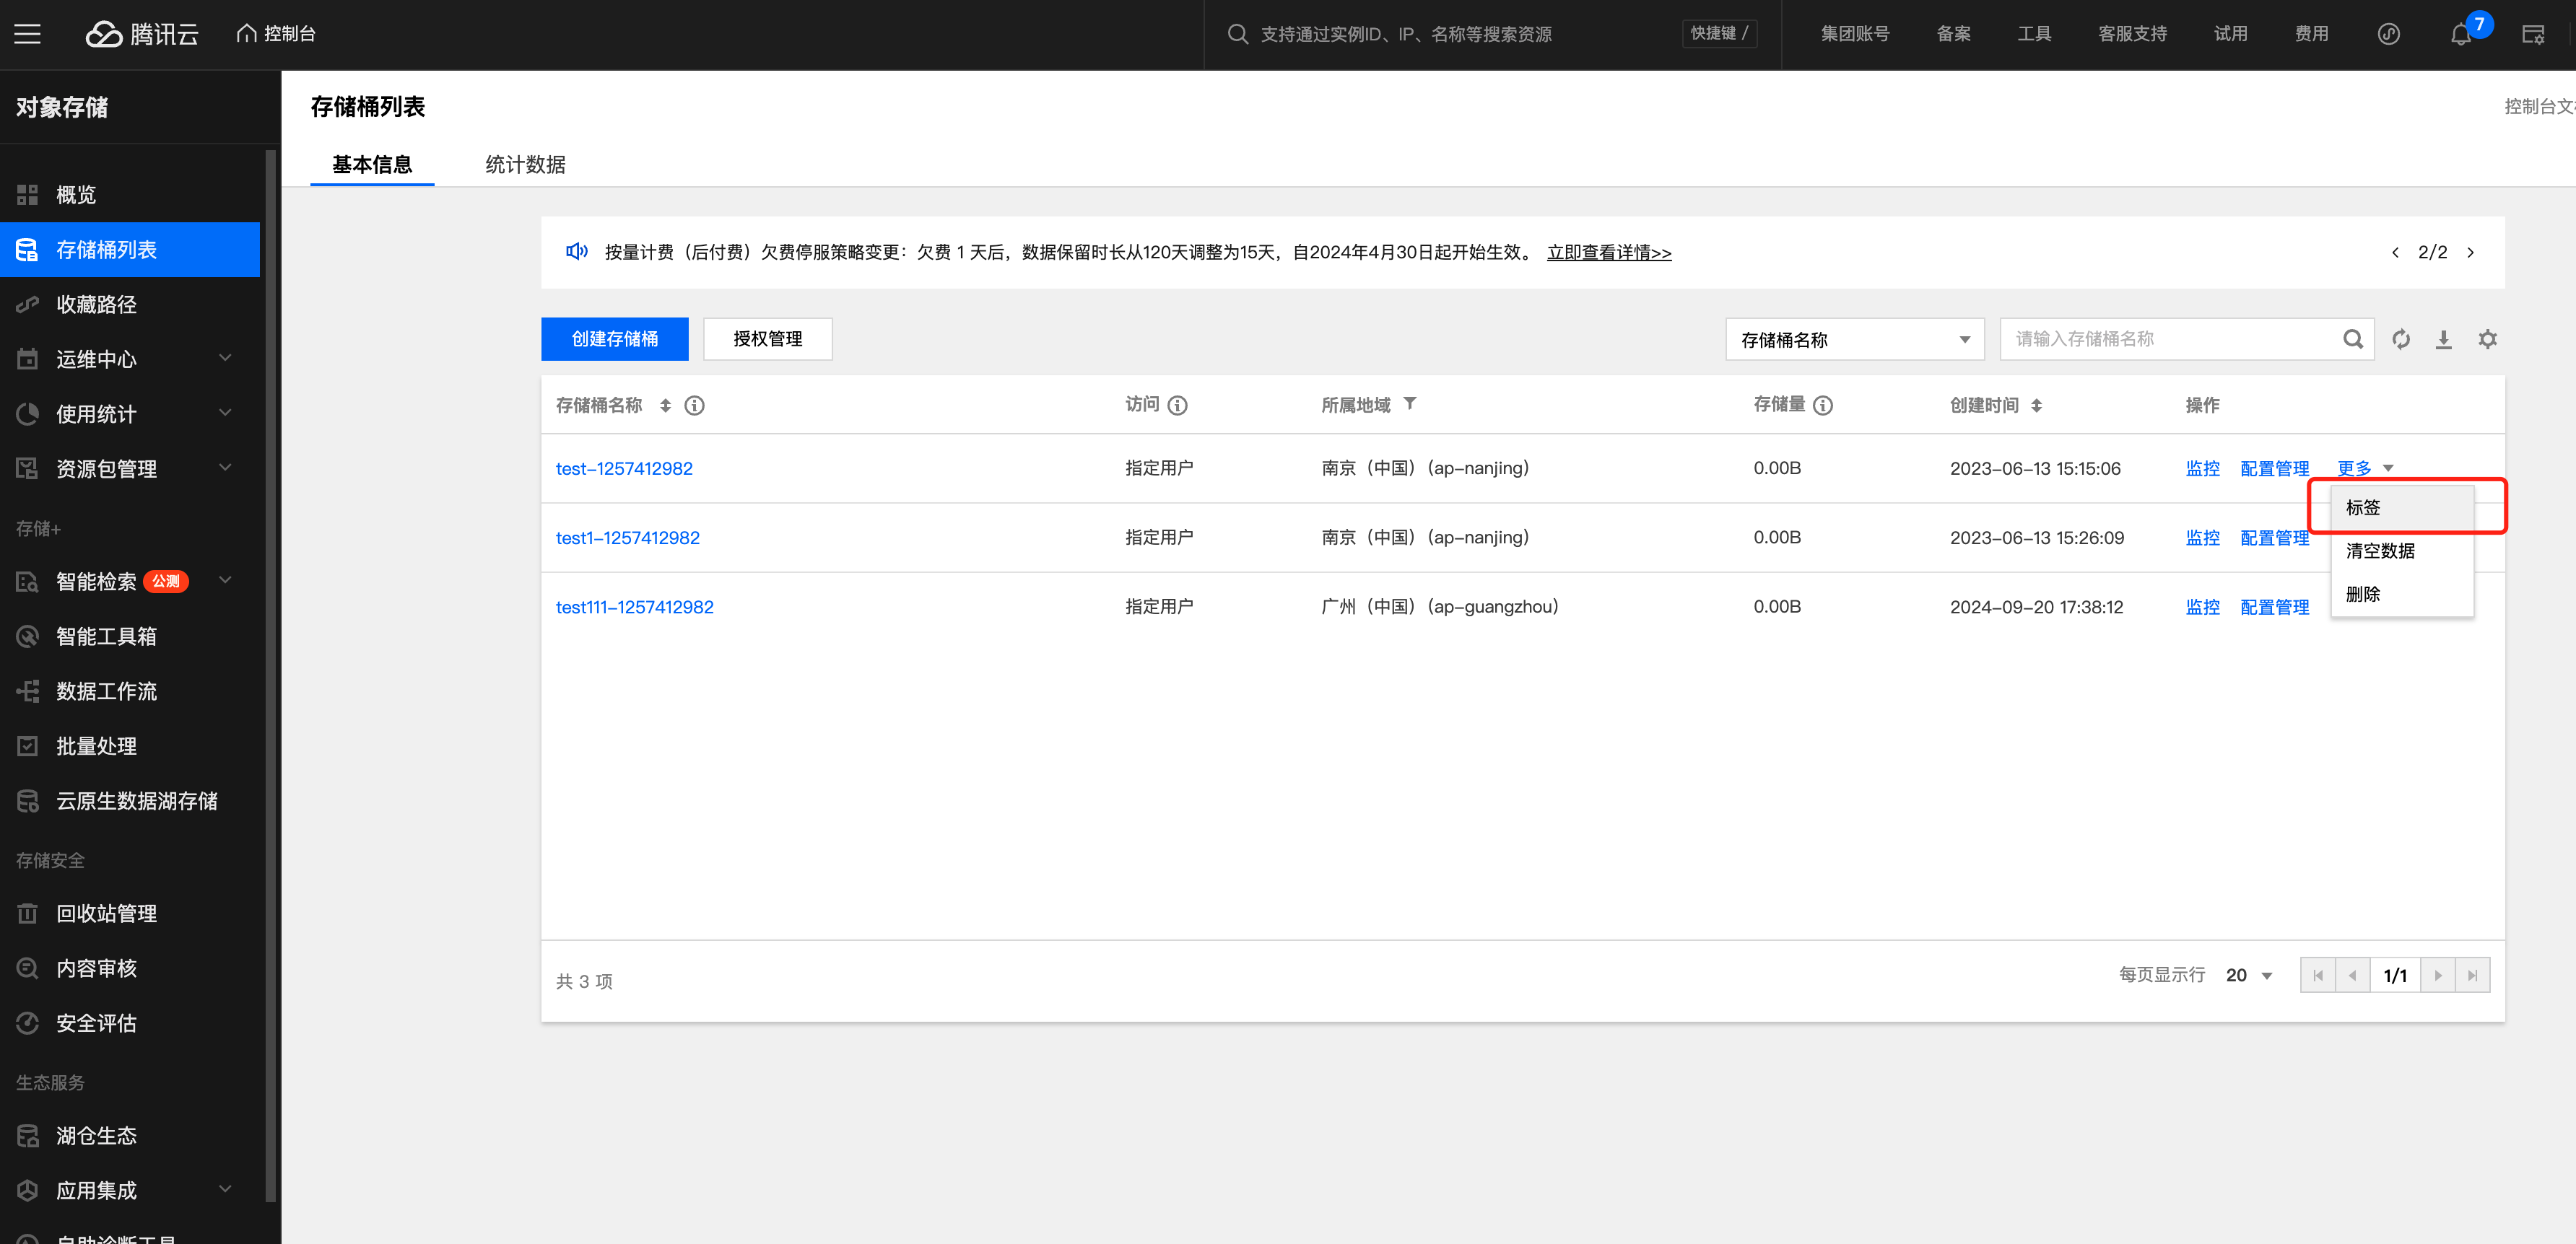Screen dimensions: 2576x1244
Task: Click the bucket name search field
Action: coord(2170,340)
